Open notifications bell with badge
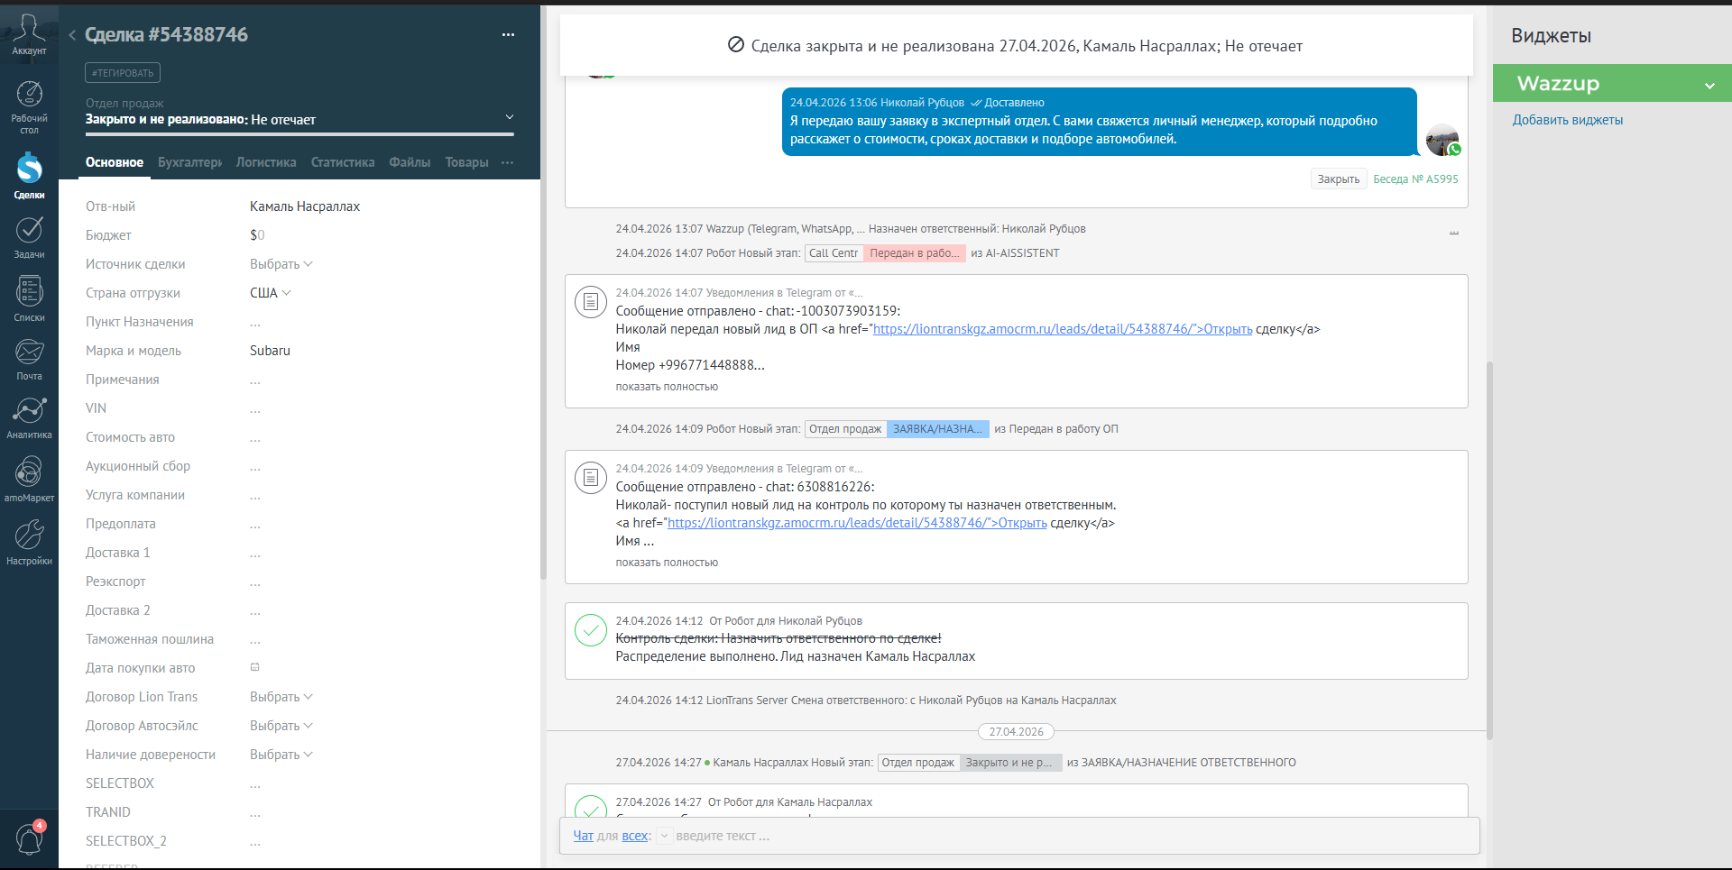This screenshot has width=1732, height=870. tap(29, 838)
